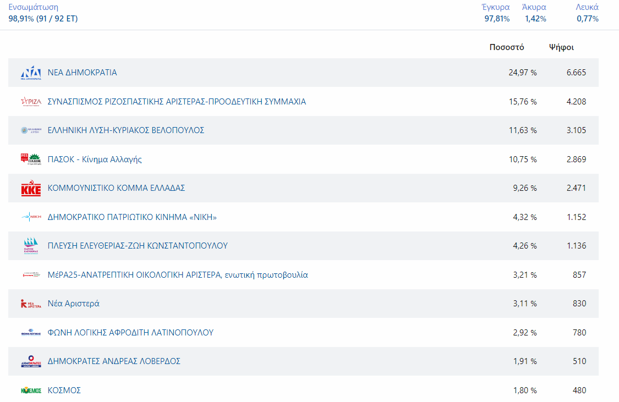Click the NIKH party logo
The width and height of the screenshot is (619, 402).
click(31, 217)
